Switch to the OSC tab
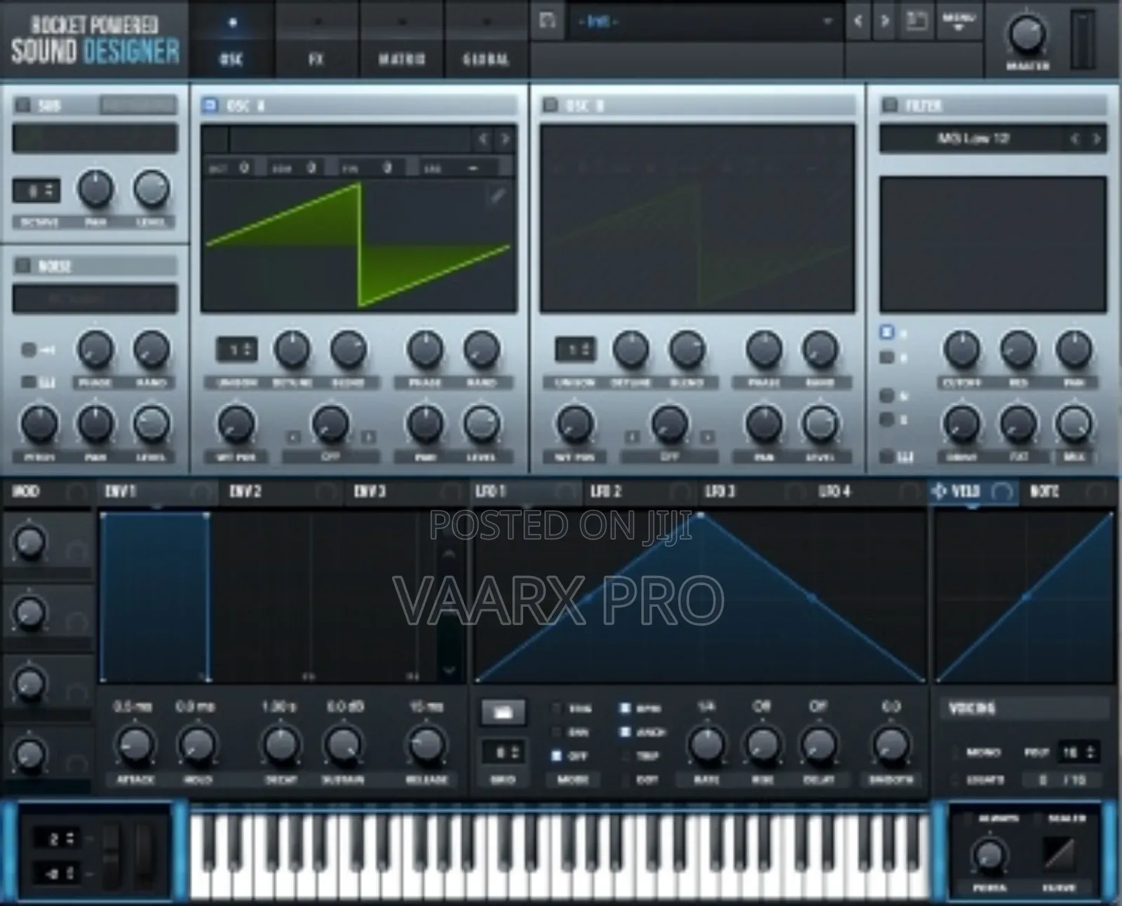This screenshot has height=906, width=1122. pyautogui.click(x=231, y=39)
